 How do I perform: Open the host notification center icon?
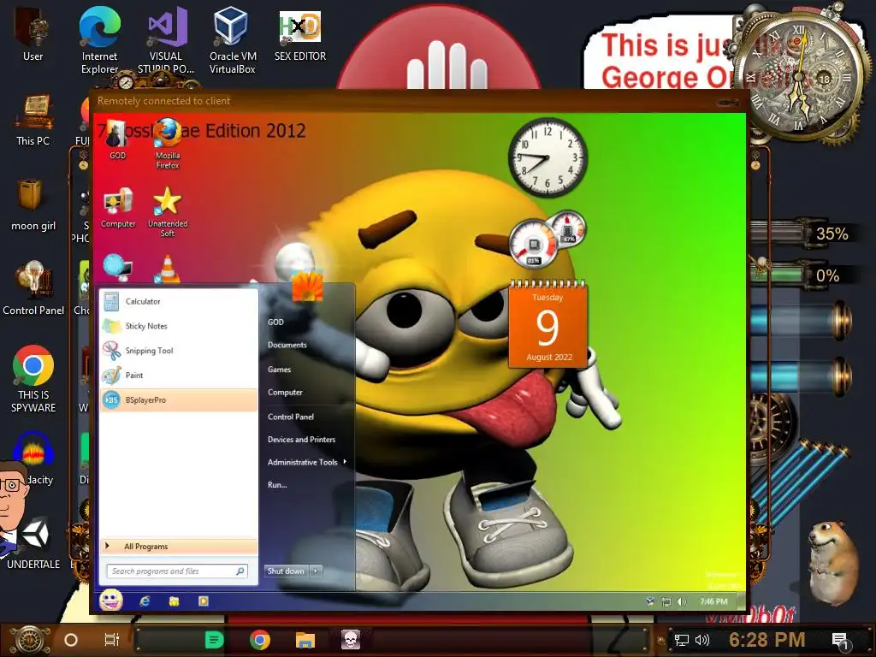coord(840,641)
